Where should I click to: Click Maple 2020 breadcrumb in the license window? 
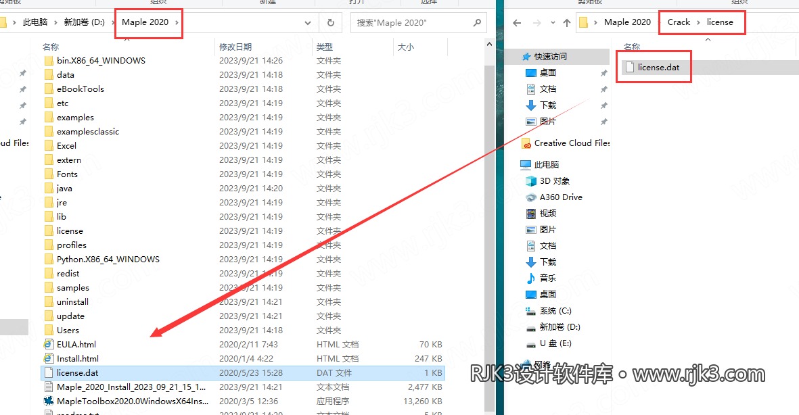click(x=627, y=22)
